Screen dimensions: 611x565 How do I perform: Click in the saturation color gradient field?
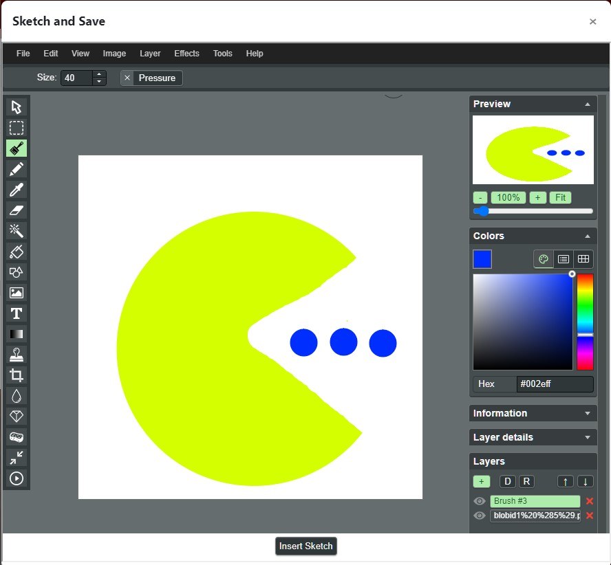click(522, 322)
